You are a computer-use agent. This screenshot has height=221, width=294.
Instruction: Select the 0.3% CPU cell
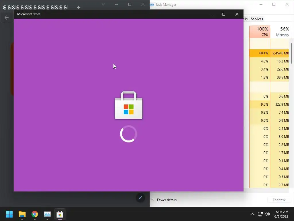pyautogui.click(x=260, y=113)
